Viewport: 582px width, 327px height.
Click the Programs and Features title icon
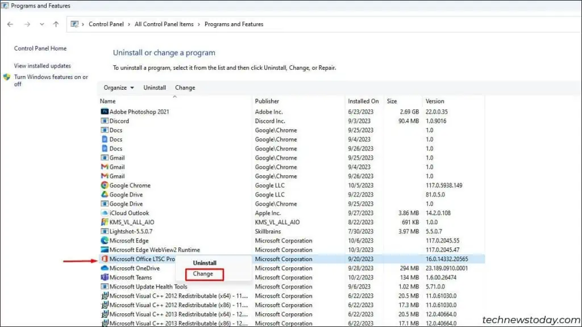[5, 6]
